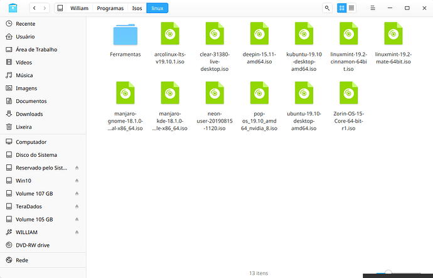Eject Volume 107 GB
The width and height of the screenshot is (433, 278).
pos(77,193)
